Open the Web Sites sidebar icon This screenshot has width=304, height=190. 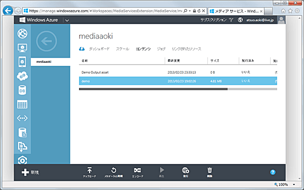(22, 33)
